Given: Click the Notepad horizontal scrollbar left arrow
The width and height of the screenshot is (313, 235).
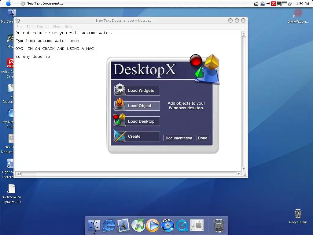Looking at the screenshot, I should click(x=18, y=174).
